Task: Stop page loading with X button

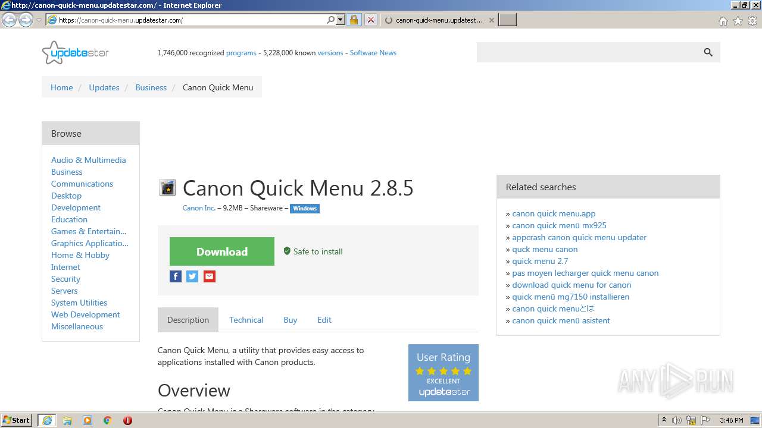Action: [370, 20]
